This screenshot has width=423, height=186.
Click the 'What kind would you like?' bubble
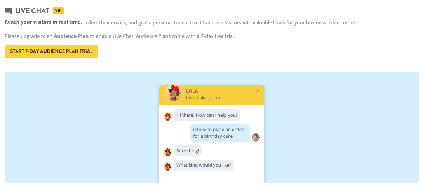tap(204, 165)
